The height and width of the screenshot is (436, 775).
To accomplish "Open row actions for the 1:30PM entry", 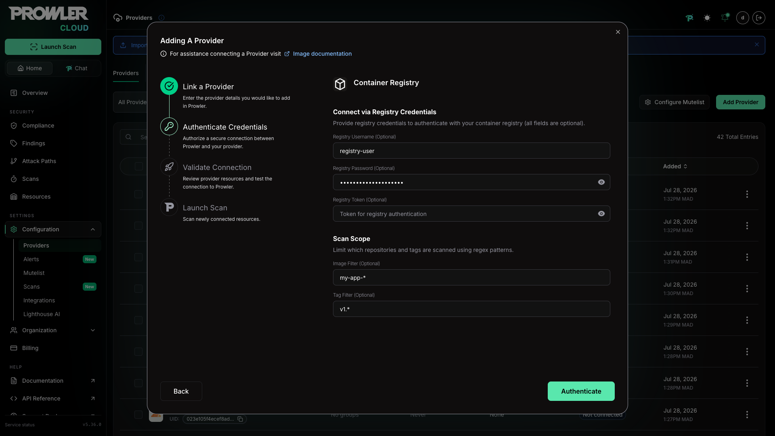I will (x=747, y=289).
